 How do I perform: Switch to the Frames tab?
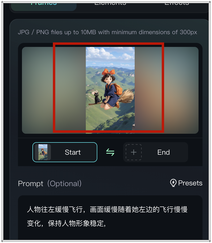click(44, 5)
